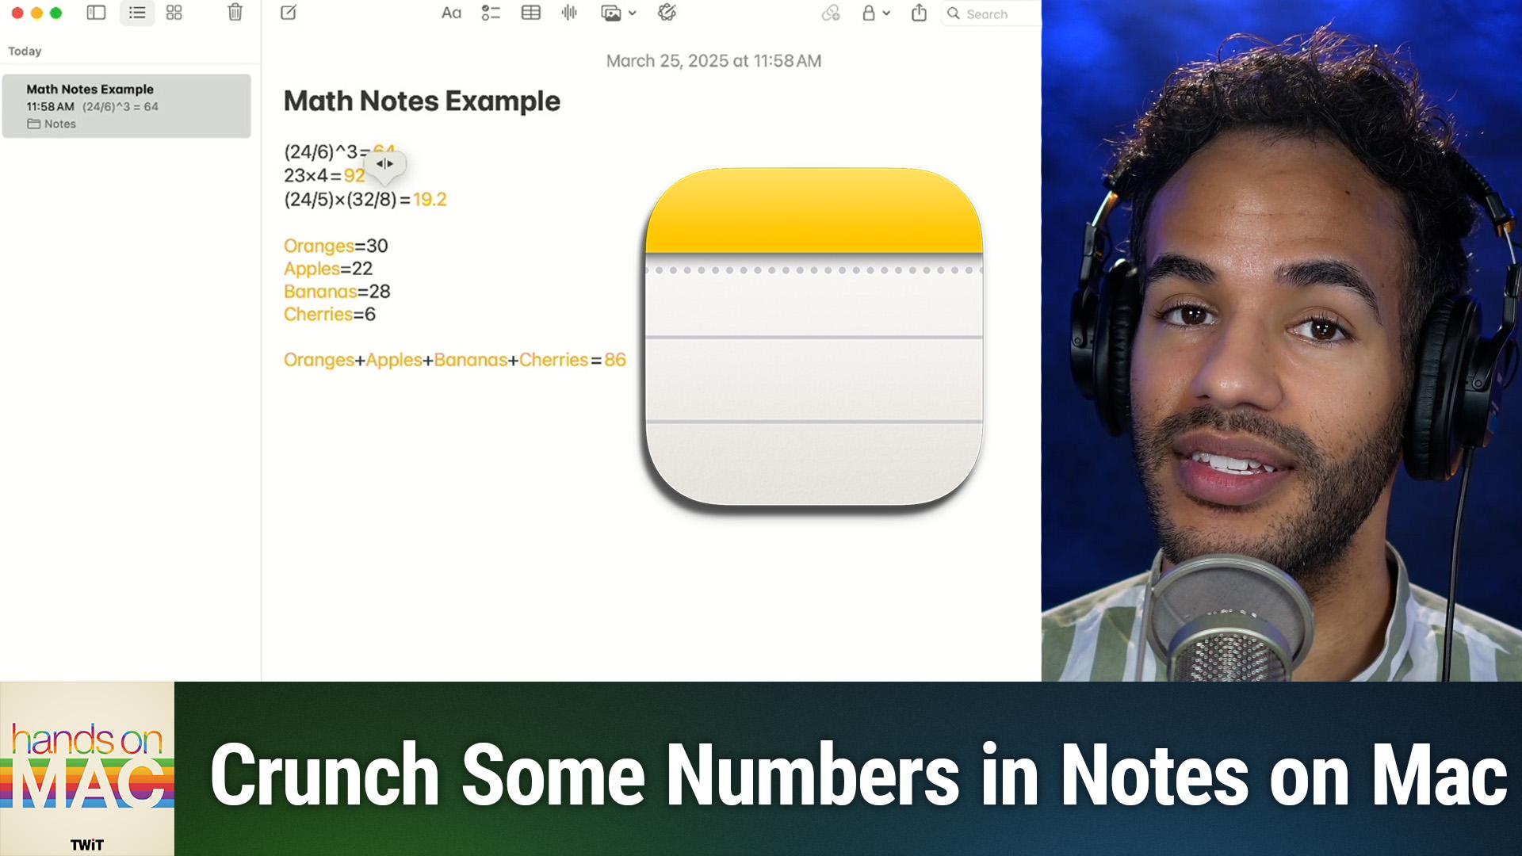Viewport: 1522px width, 856px height.
Task: Close the Notes window red button
Action: [x=17, y=13]
